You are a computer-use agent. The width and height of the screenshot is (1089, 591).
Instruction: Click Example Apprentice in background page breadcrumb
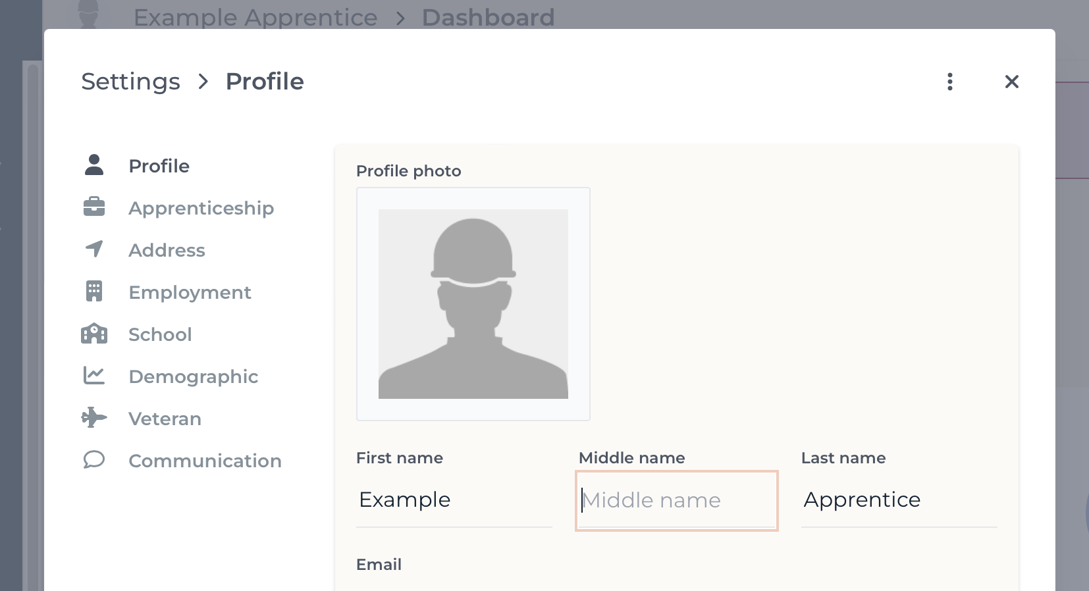click(255, 17)
